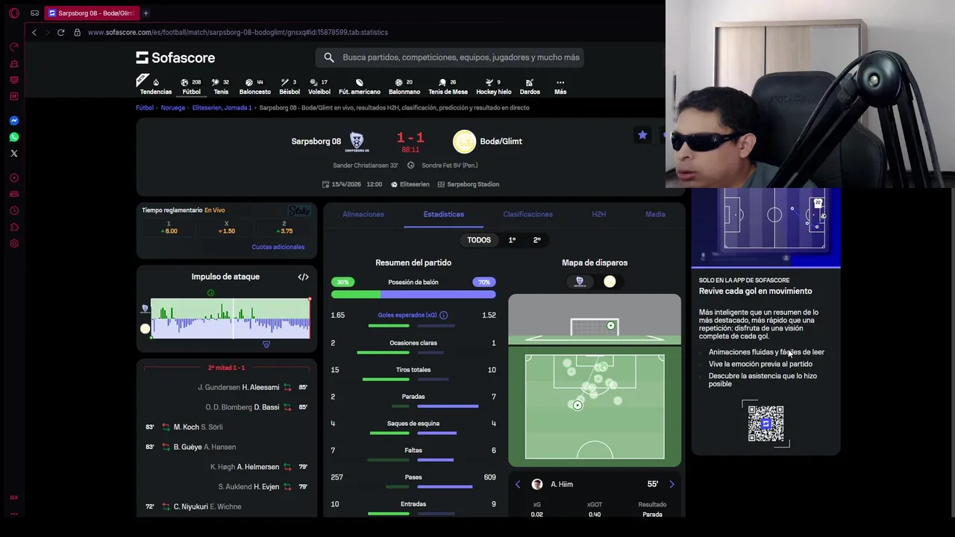
Task: Click the home win odds 8.00
Action: coord(169,227)
